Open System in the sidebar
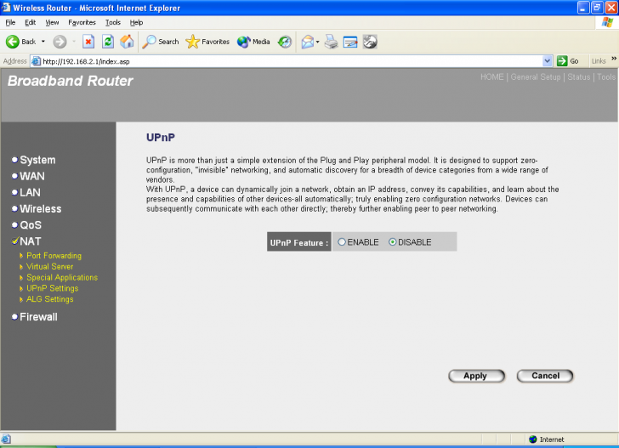The width and height of the screenshot is (619, 448). [37, 160]
